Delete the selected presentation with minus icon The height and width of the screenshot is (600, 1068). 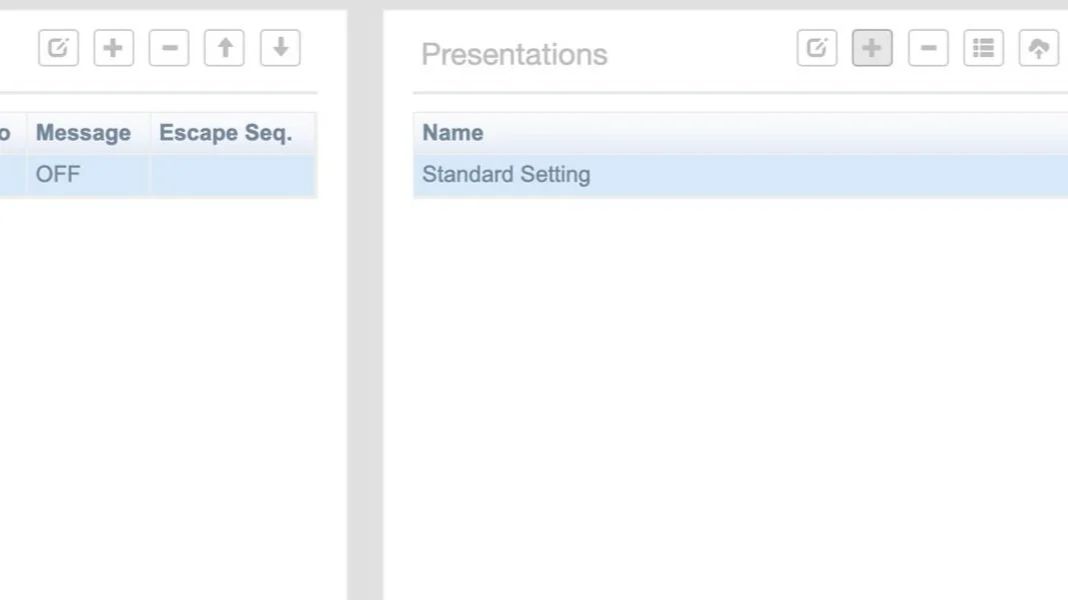[928, 48]
